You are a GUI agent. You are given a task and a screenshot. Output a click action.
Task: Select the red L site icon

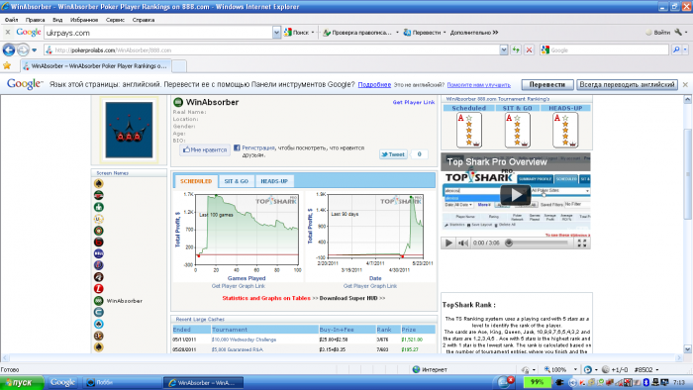[99, 289]
